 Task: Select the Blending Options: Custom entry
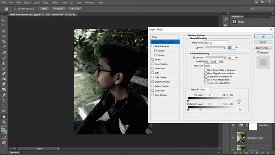click(x=165, y=42)
